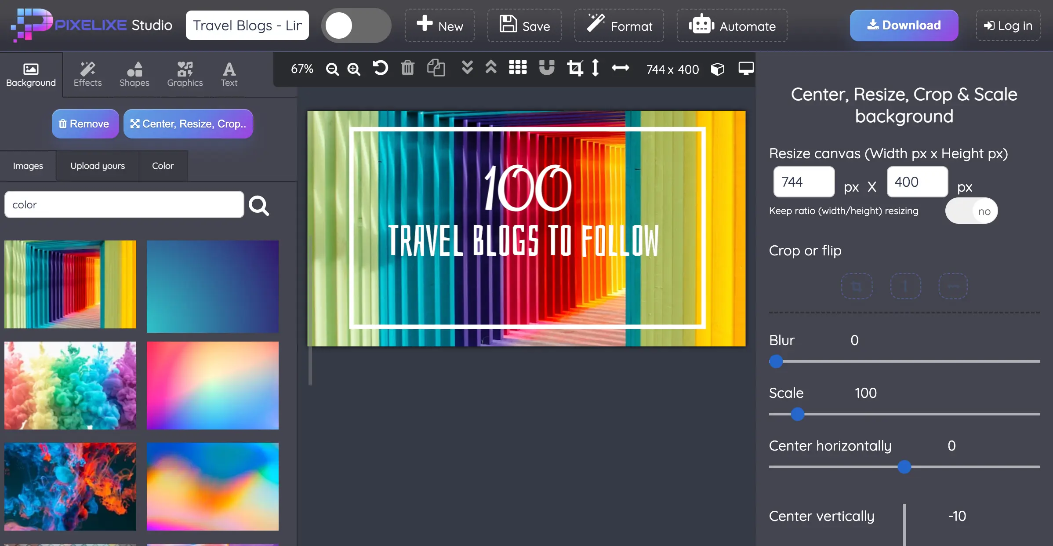
Task: Click the flip vertically button under Crop or flip
Action: [x=905, y=286]
